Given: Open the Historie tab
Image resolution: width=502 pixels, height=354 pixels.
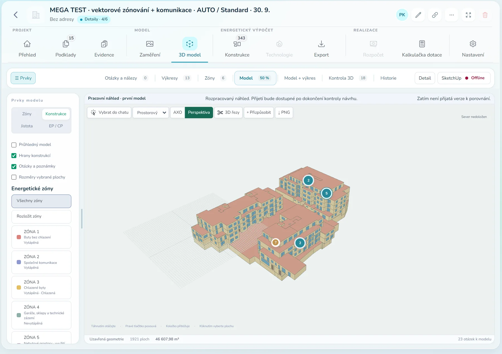Looking at the screenshot, I should (388, 78).
